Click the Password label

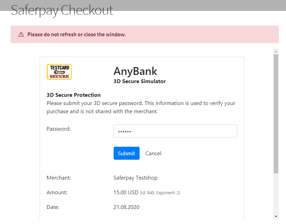58,129
